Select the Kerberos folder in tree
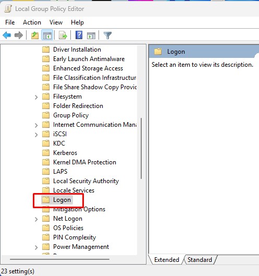This screenshot has width=259, height=276. (x=65, y=153)
